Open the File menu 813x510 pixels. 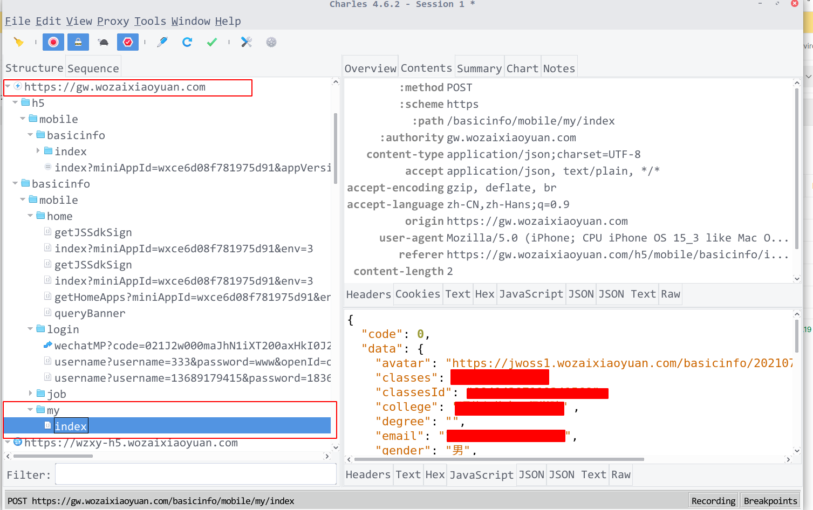18,21
